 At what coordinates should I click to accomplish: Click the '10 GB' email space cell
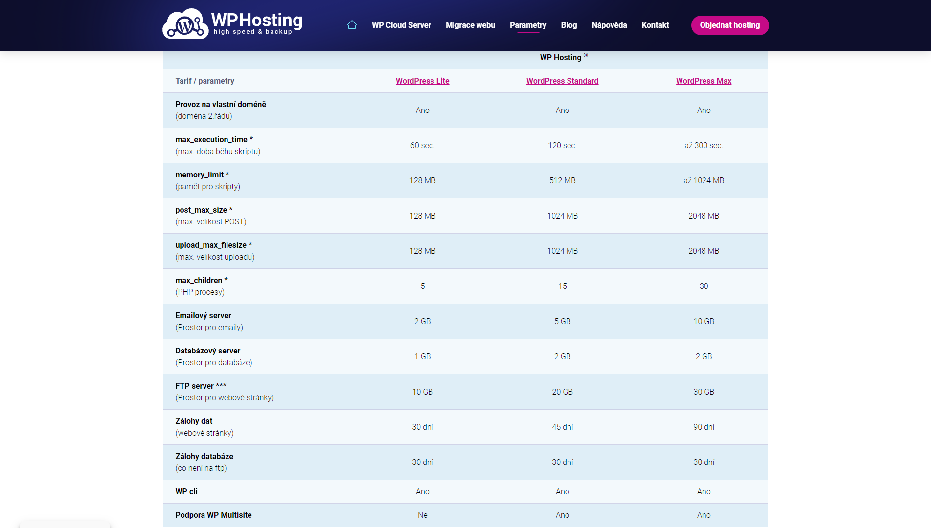pyautogui.click(x=704, y=322)
